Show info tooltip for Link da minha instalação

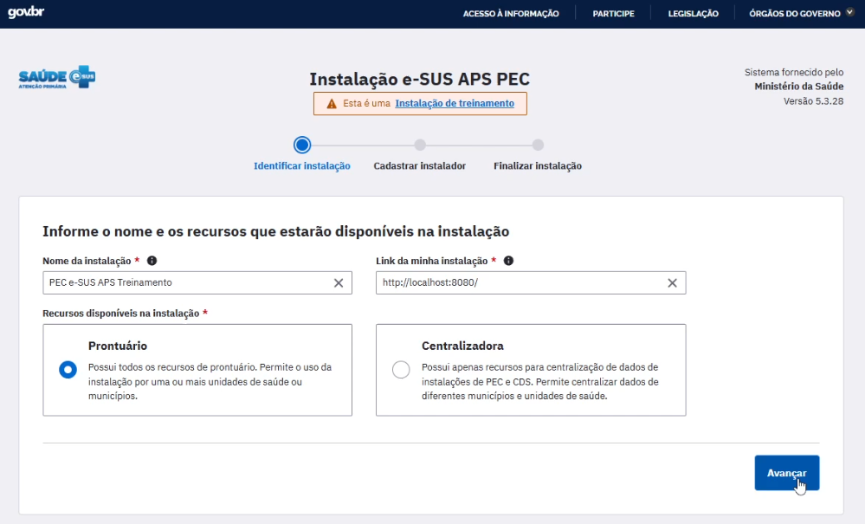click(x=508, y=261)
